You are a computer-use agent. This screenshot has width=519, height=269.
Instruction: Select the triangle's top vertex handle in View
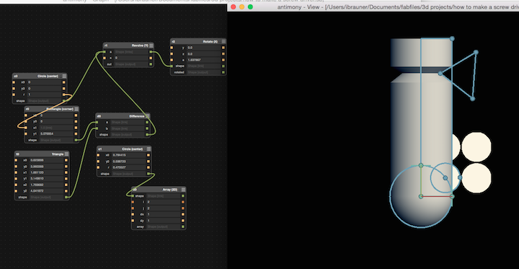point(476,52)
